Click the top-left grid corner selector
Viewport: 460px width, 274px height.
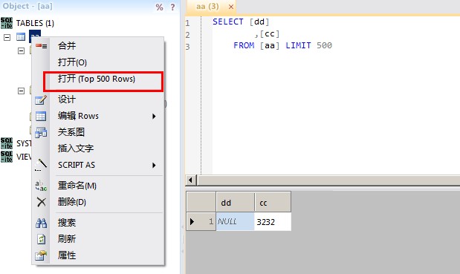point(201,202)
